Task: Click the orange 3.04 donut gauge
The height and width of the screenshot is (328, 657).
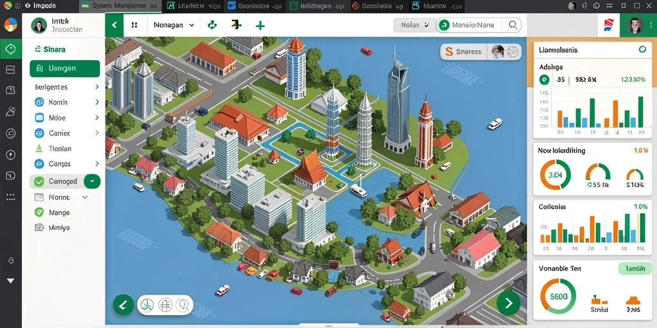Action: click(555, 175)
